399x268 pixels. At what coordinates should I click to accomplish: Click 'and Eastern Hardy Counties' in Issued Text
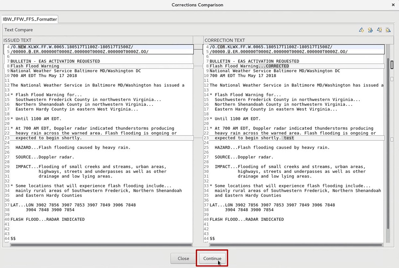(49, 196)
